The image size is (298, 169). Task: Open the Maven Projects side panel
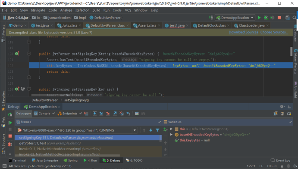(295, 61)
